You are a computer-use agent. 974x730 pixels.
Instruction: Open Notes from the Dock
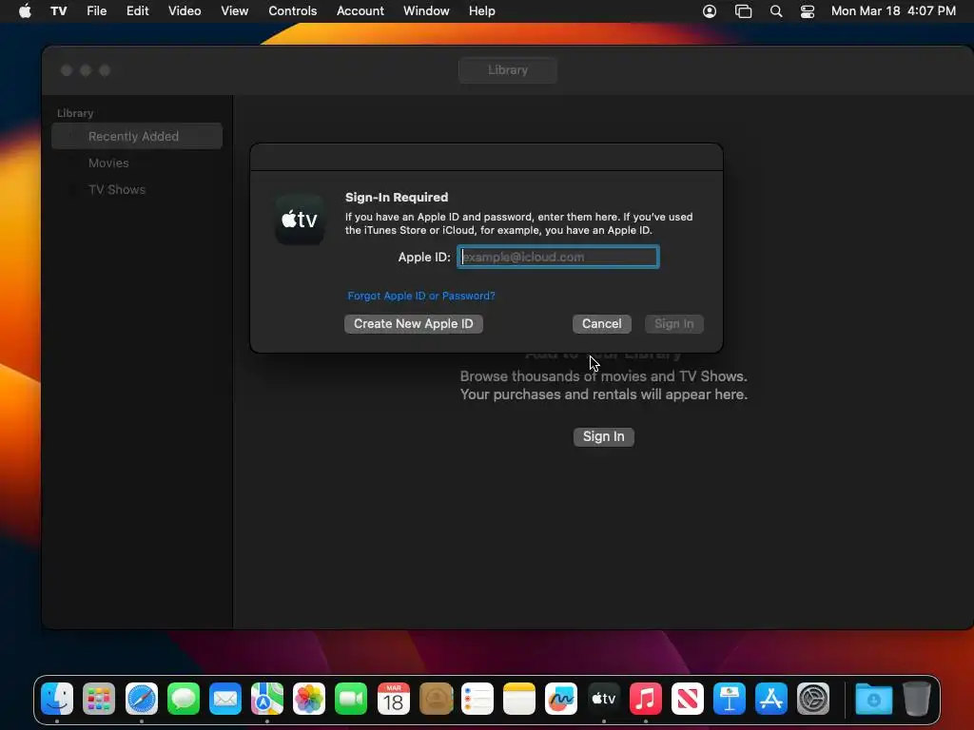coord(519,699)
